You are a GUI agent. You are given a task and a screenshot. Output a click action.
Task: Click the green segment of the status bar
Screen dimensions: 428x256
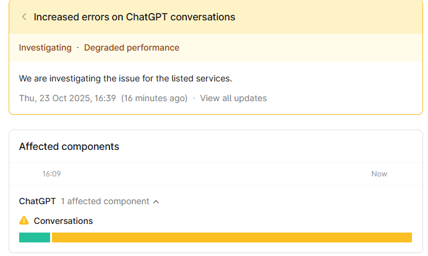coord(35,237)
